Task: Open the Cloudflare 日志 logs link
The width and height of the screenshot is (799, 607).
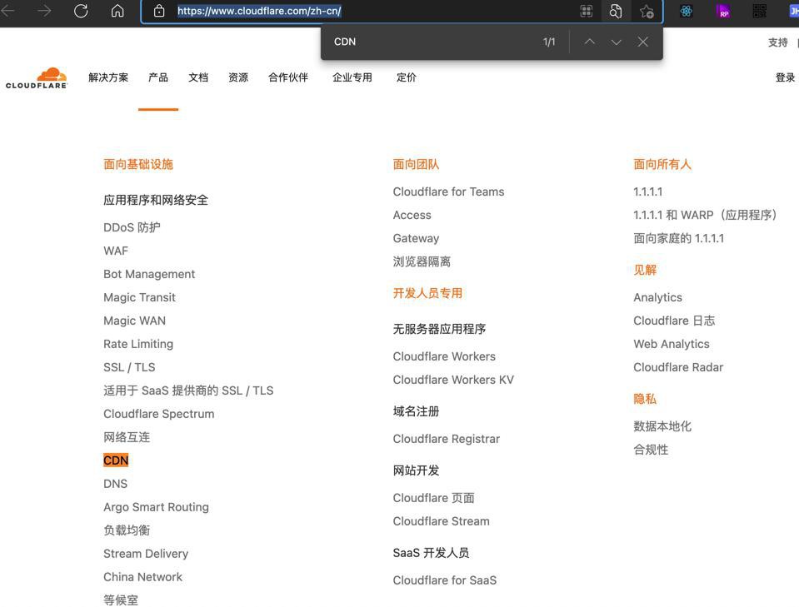Action: [x=674, y=321]
